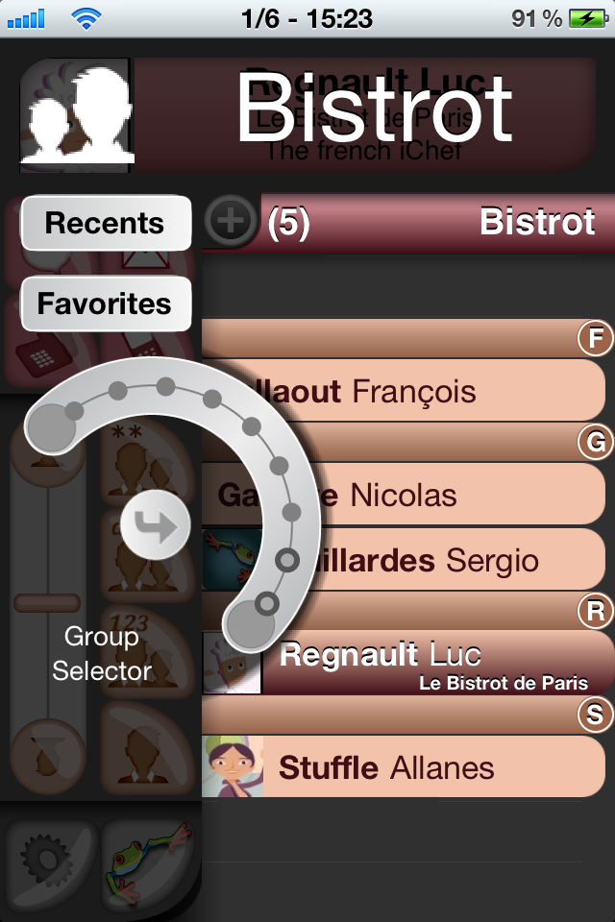Jump to the S section index badge

[x=596, y=714]
